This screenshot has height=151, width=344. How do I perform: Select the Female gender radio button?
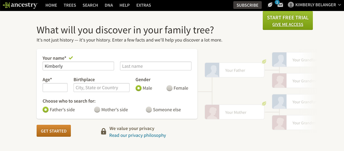169,88
